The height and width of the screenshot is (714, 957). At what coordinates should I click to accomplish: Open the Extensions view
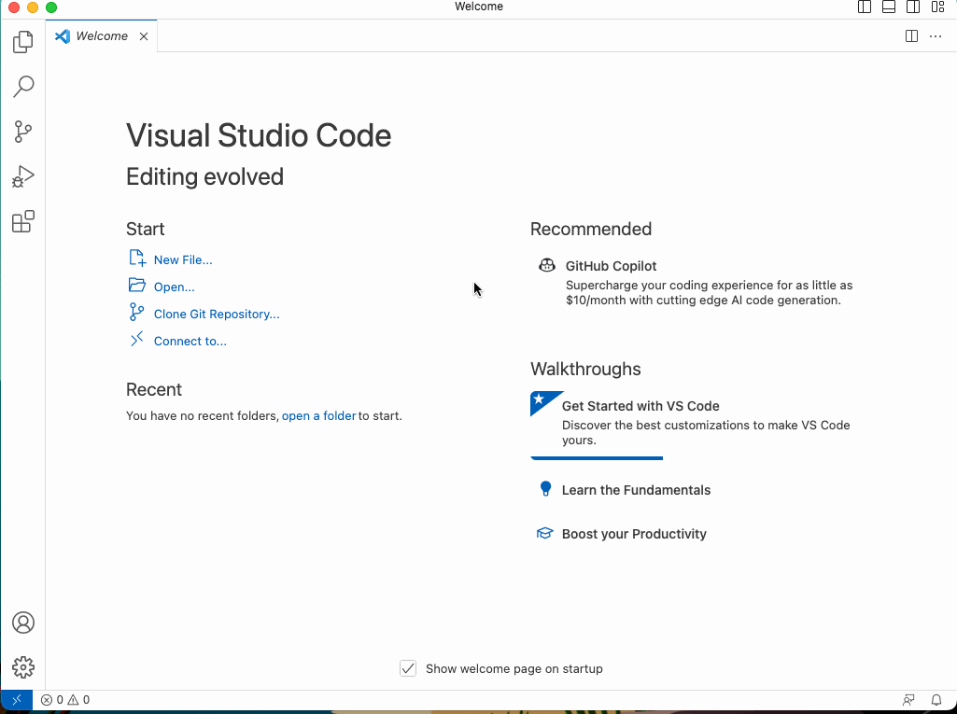(x=23, y=221)
